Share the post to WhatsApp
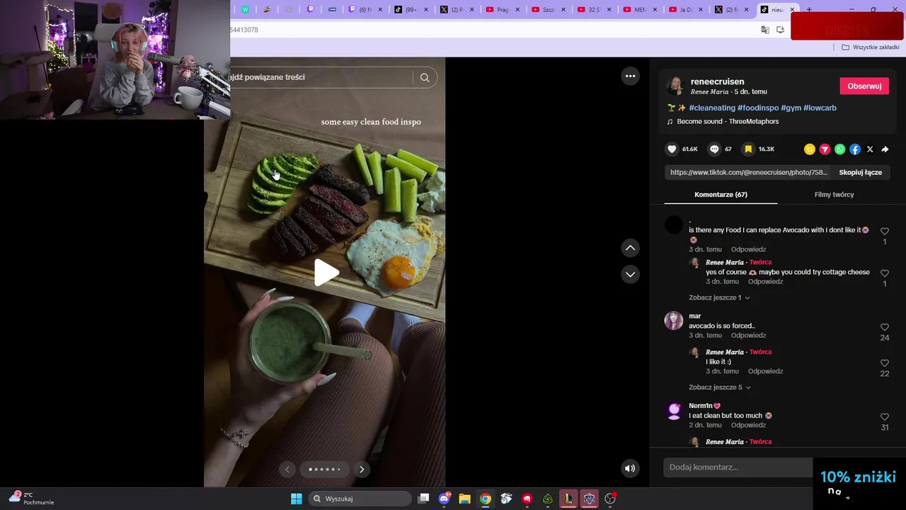The image size is (906, 510). (x=839, y=149)
